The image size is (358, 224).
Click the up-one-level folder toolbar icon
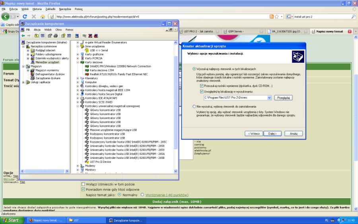pyautogui.click(x=37, y=36)
